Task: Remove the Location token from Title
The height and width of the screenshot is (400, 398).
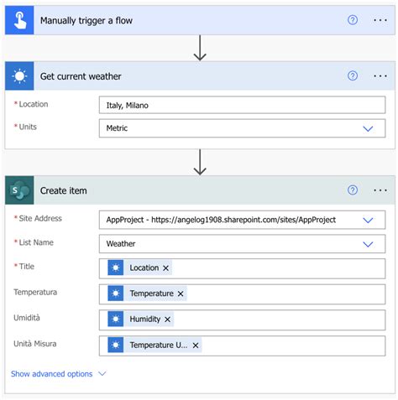Action: tap(165, 268)
